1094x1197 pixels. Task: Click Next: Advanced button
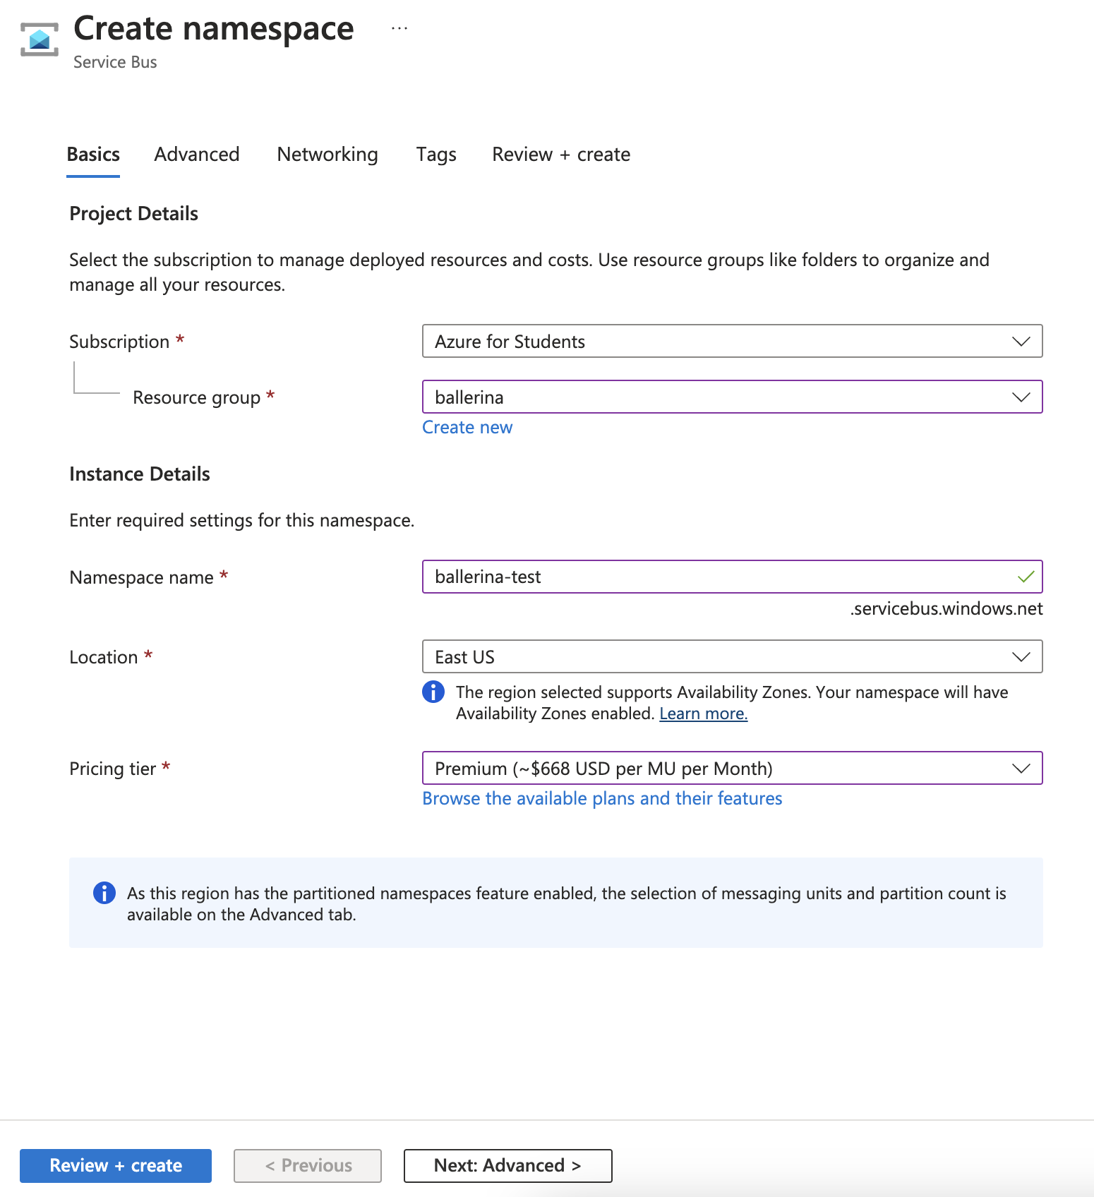click(x=507, y=1165)
